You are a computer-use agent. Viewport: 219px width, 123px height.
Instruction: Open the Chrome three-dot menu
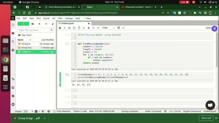[216, 13]
